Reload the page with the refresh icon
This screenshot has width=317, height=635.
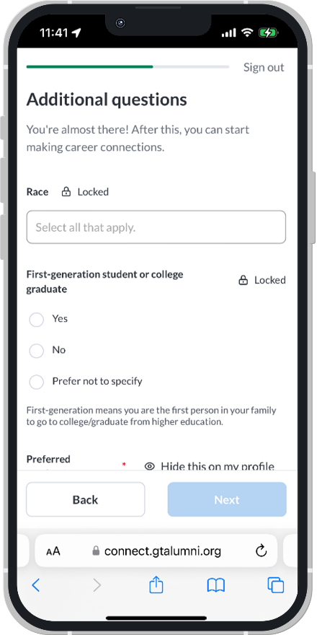[262, 551]
